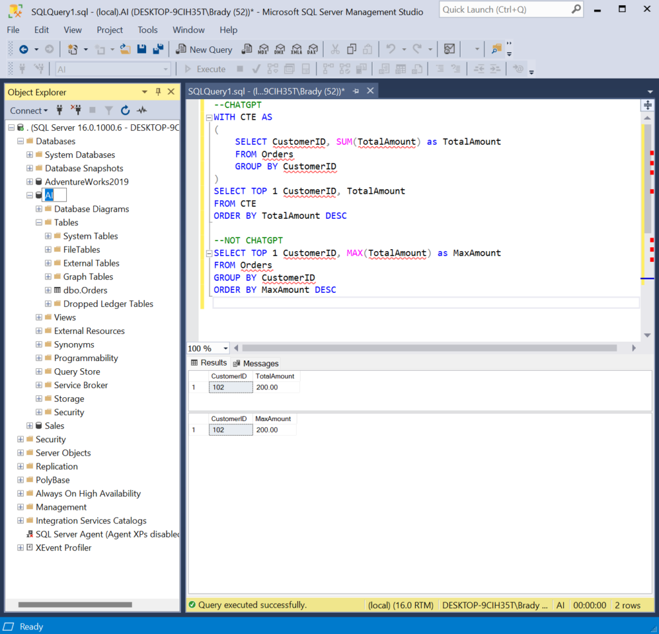Click the Disconnect plug icon in Object Explorer

76,110
